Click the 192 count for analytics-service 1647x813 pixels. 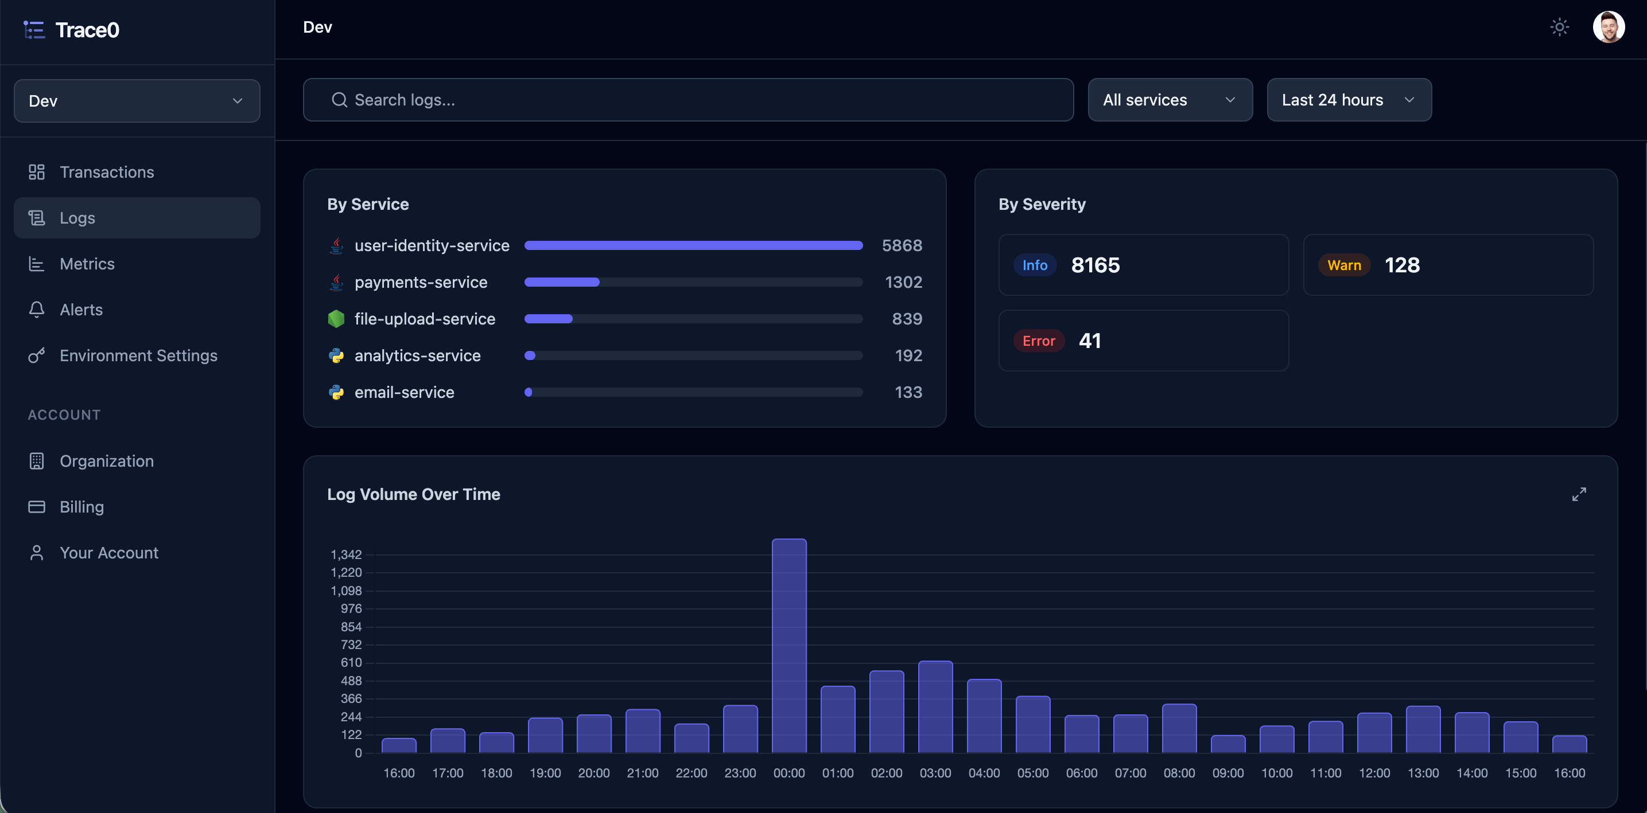(x=908, y=355)
